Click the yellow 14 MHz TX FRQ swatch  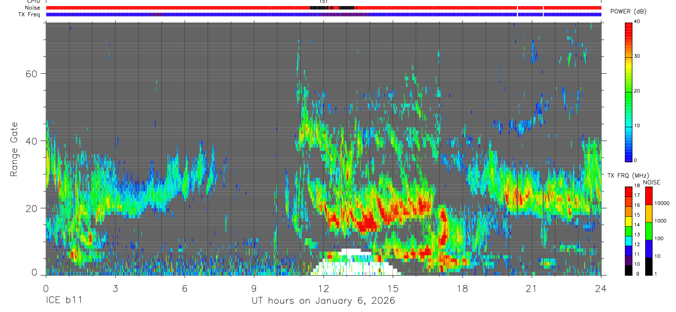628,221
